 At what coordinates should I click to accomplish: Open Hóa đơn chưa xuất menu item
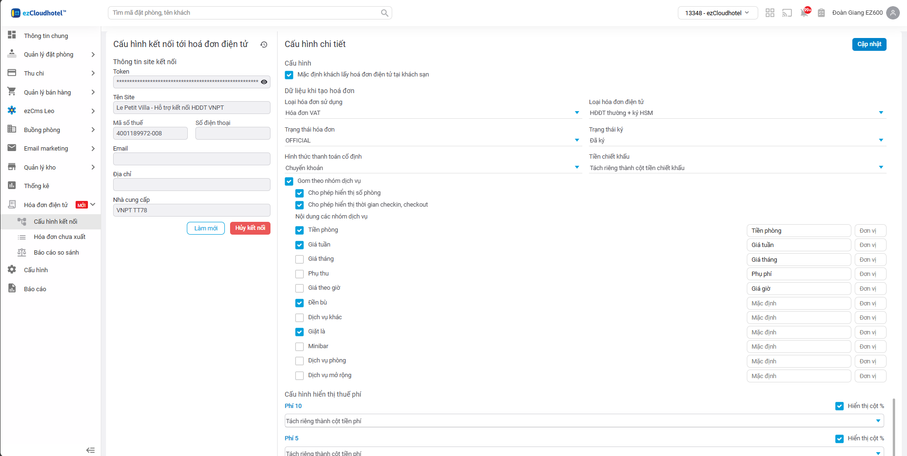click(59, 237)
